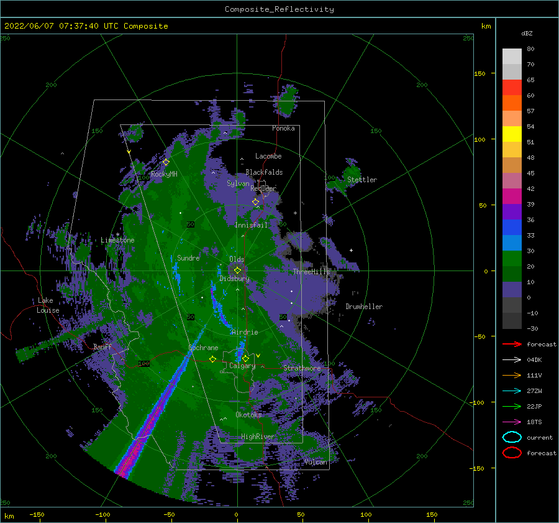
Task: Click the light blue swatch above the green swatches
Action: click(512, 243)
